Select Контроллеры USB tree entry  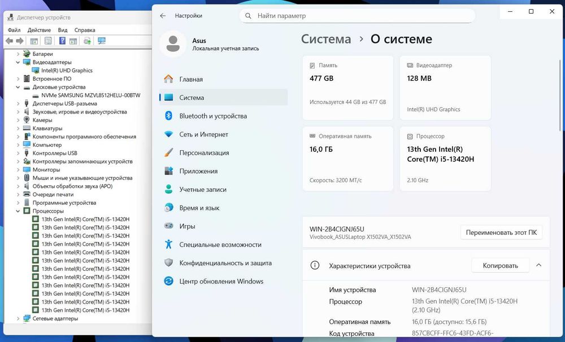point(55,154)
